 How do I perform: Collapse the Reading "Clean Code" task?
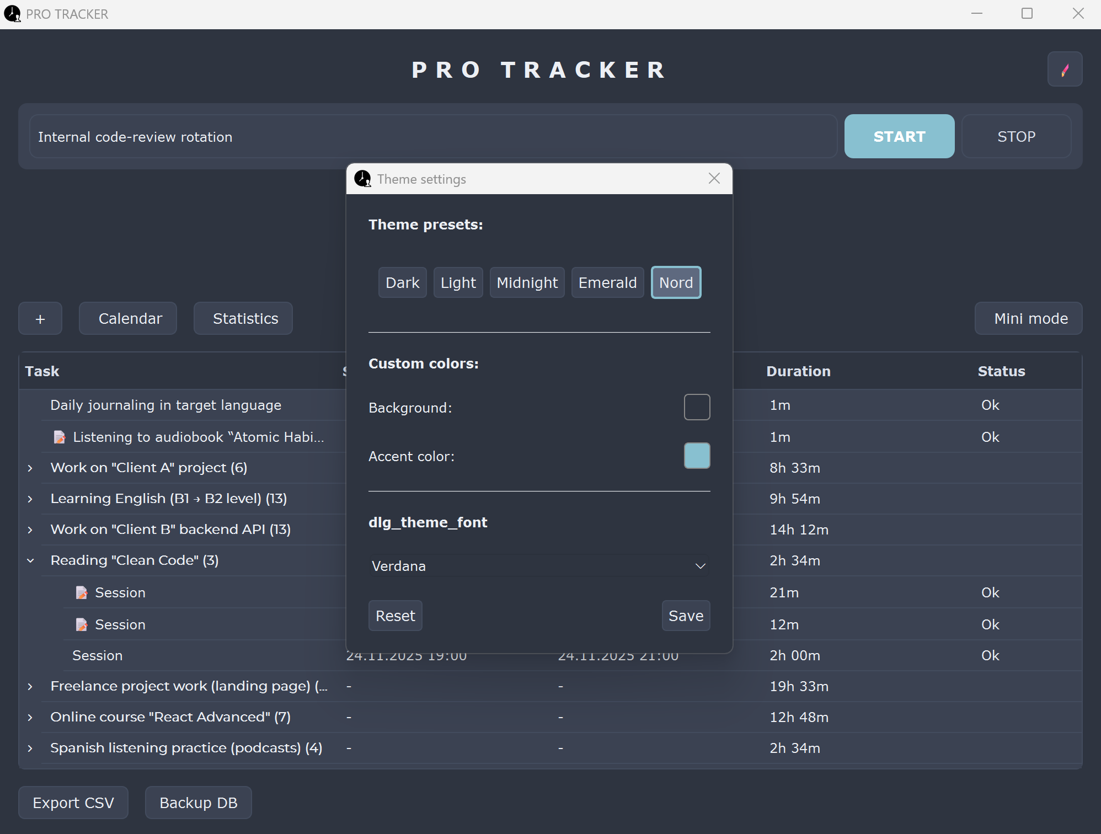click(x=30, y=560)
